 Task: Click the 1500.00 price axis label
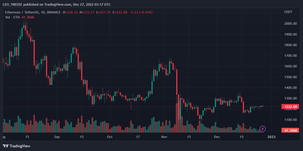tap(290, 77)
